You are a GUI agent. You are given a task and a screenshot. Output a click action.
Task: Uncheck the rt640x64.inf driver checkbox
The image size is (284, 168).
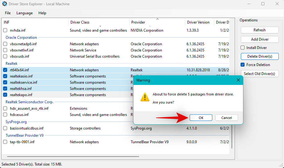coord(5,70)
